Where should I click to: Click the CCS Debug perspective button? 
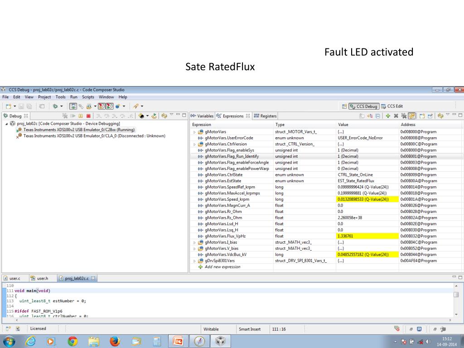coord(364,106)
